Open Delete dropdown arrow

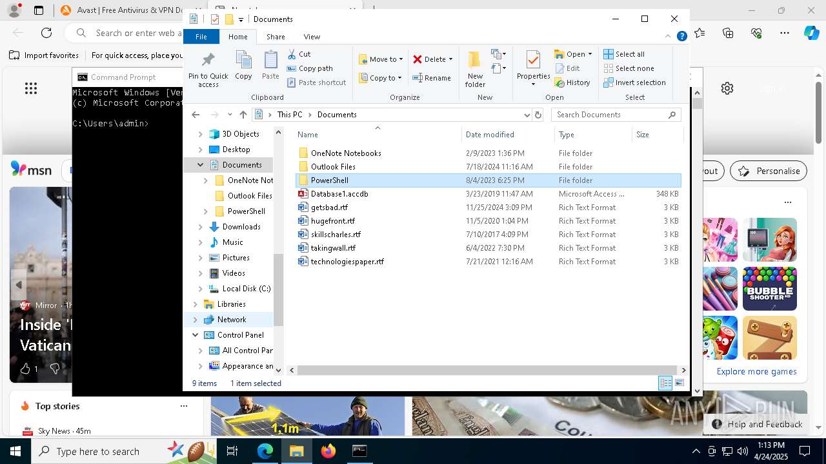click(x=450, y=59)
